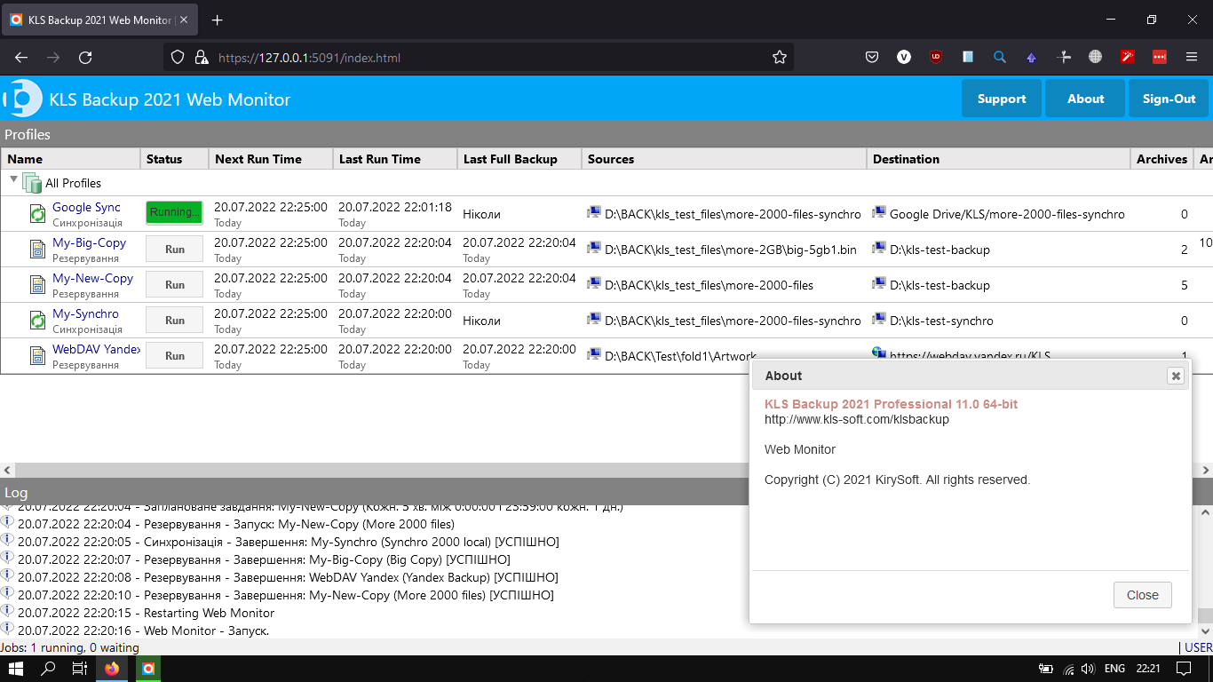Image resolution: width=1213 pixels, height=682 pixels.
Task: Reload the page with the refresh icon
Action: pos(85,57)
